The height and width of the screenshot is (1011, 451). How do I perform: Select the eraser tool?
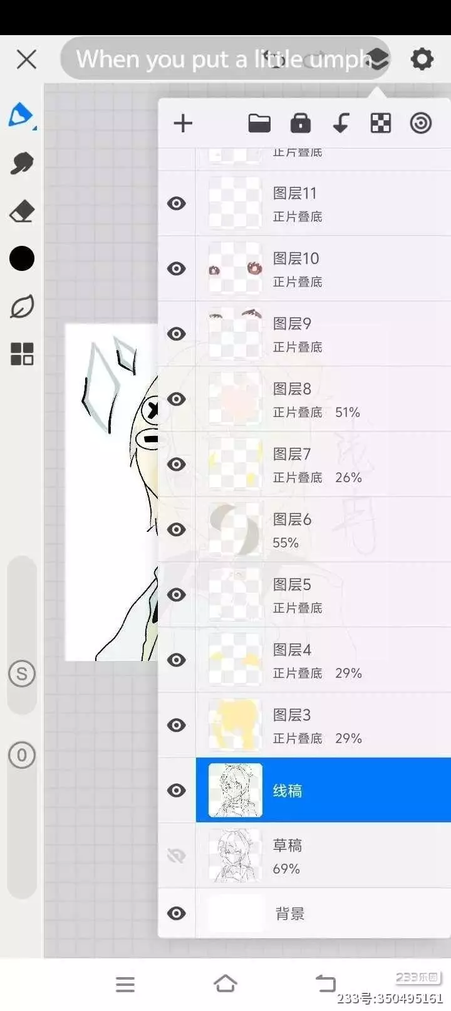tap(22, 211)
